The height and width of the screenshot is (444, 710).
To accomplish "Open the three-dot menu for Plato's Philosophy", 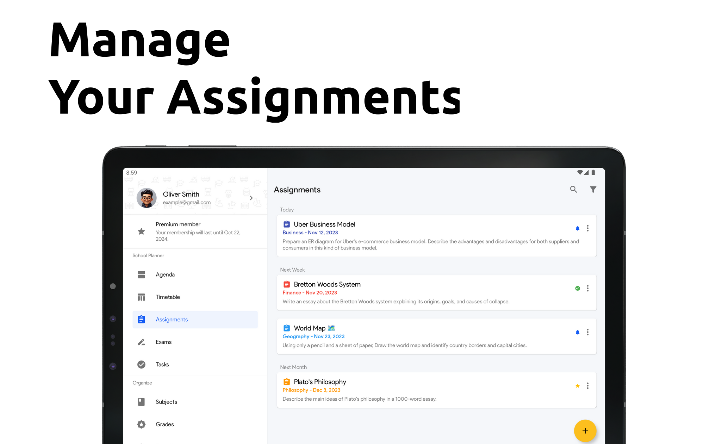I will point(587,386).
